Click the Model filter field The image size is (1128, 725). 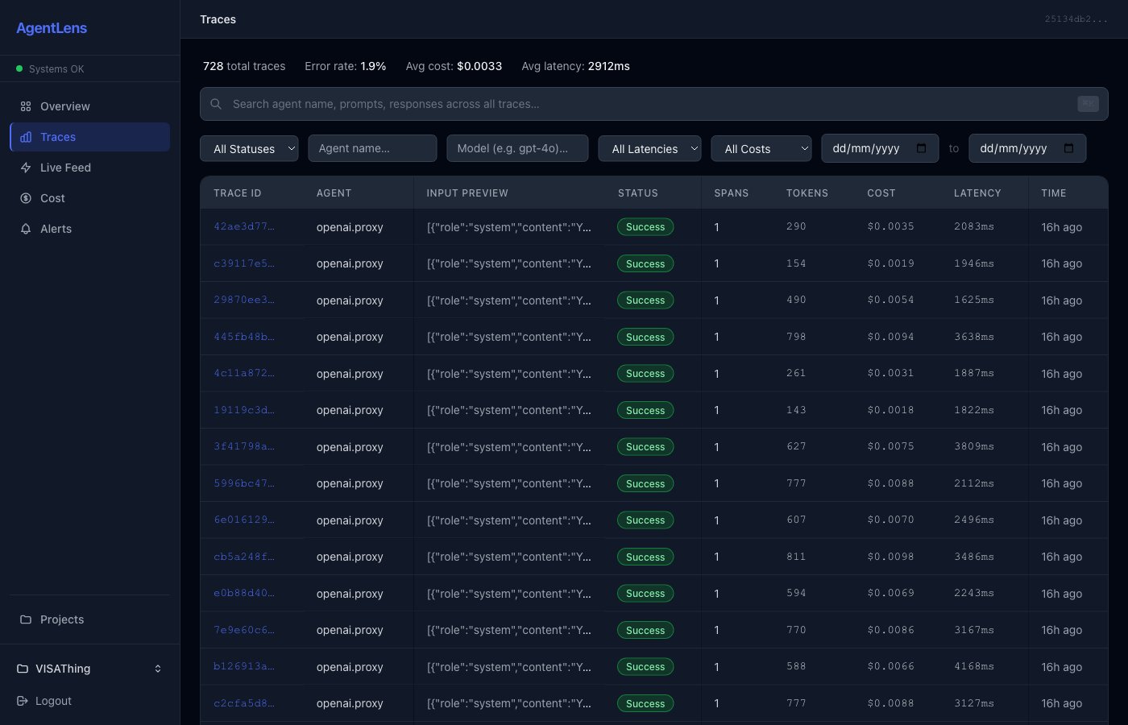pyautogui.click(x=517, y=148)
